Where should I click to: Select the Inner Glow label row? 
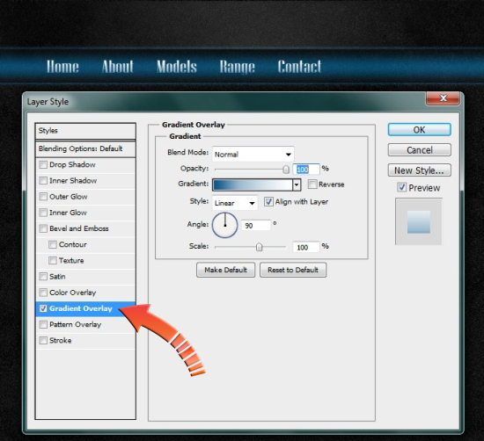[68, 213]
